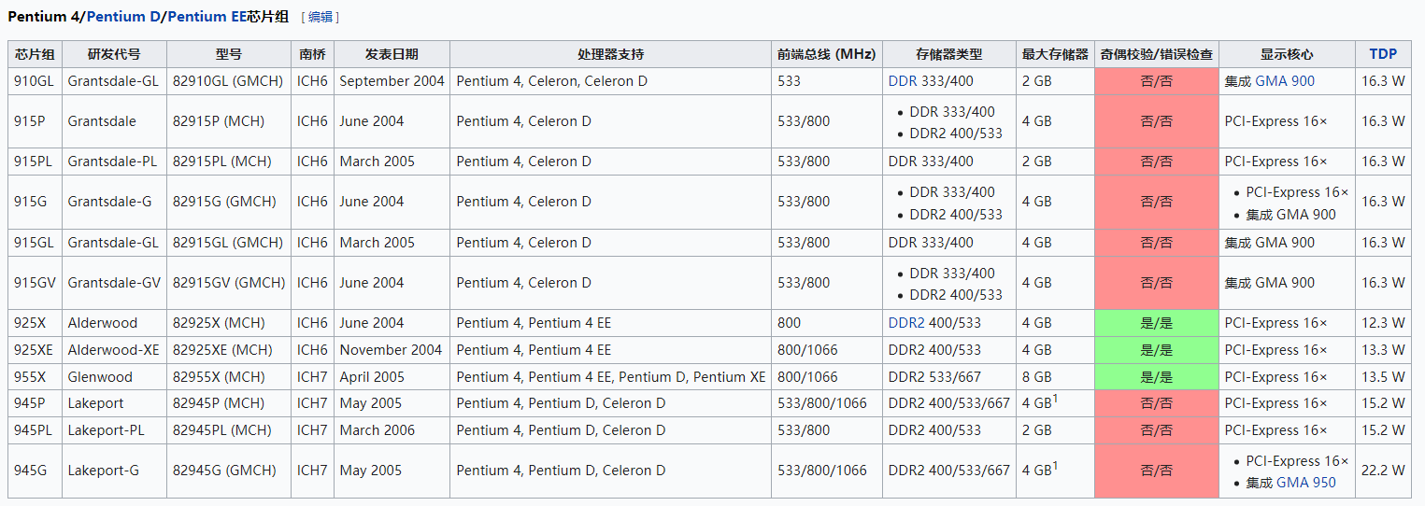Click the 22.2 W TDP cell

1383,471
